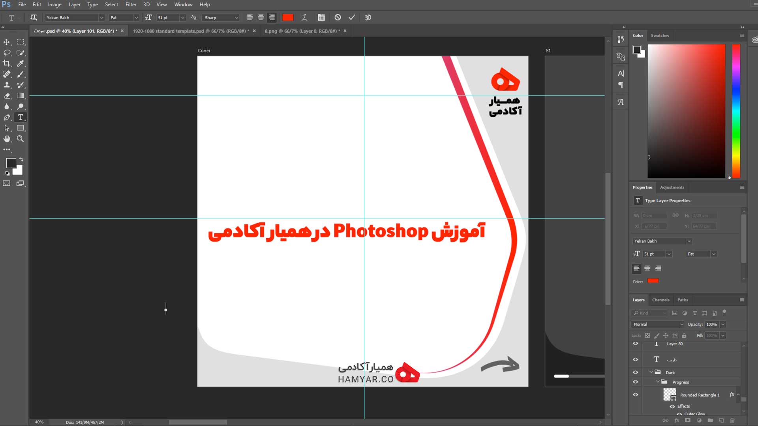Cancel current text edits icon
Viewport: 758px width, 426px height.
coord(338,17)
